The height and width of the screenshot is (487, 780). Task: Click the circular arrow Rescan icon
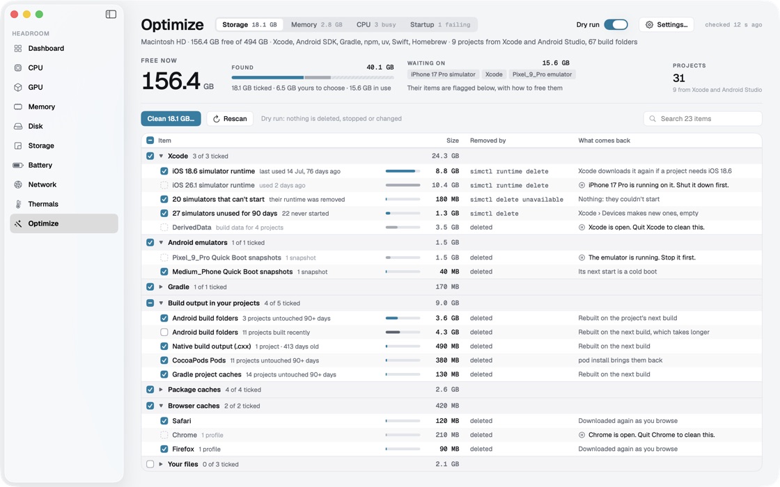point(217,119)
